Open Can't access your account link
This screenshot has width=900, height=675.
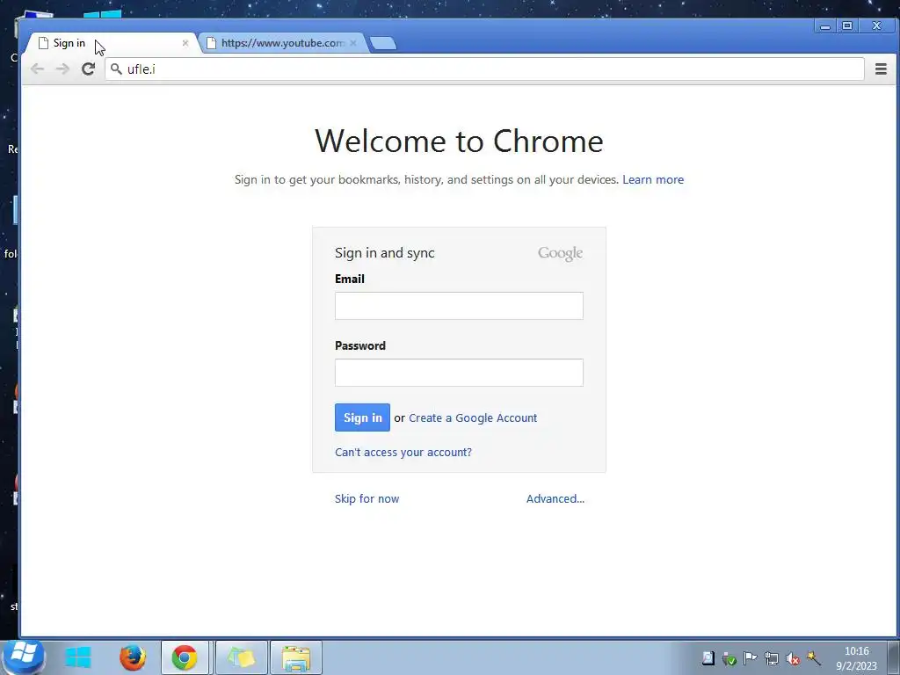403,453
